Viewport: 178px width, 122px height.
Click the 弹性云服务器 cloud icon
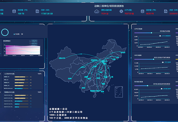coord(96,11)
